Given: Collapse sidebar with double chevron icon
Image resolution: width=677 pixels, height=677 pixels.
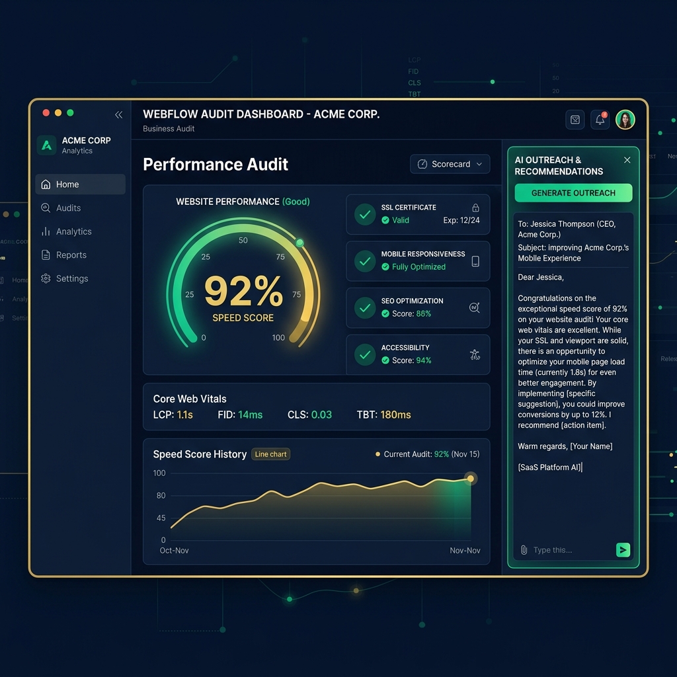Looking at the screenshot, I should click(119, 114).
